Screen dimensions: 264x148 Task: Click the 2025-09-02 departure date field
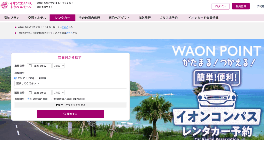click(39, 66)
